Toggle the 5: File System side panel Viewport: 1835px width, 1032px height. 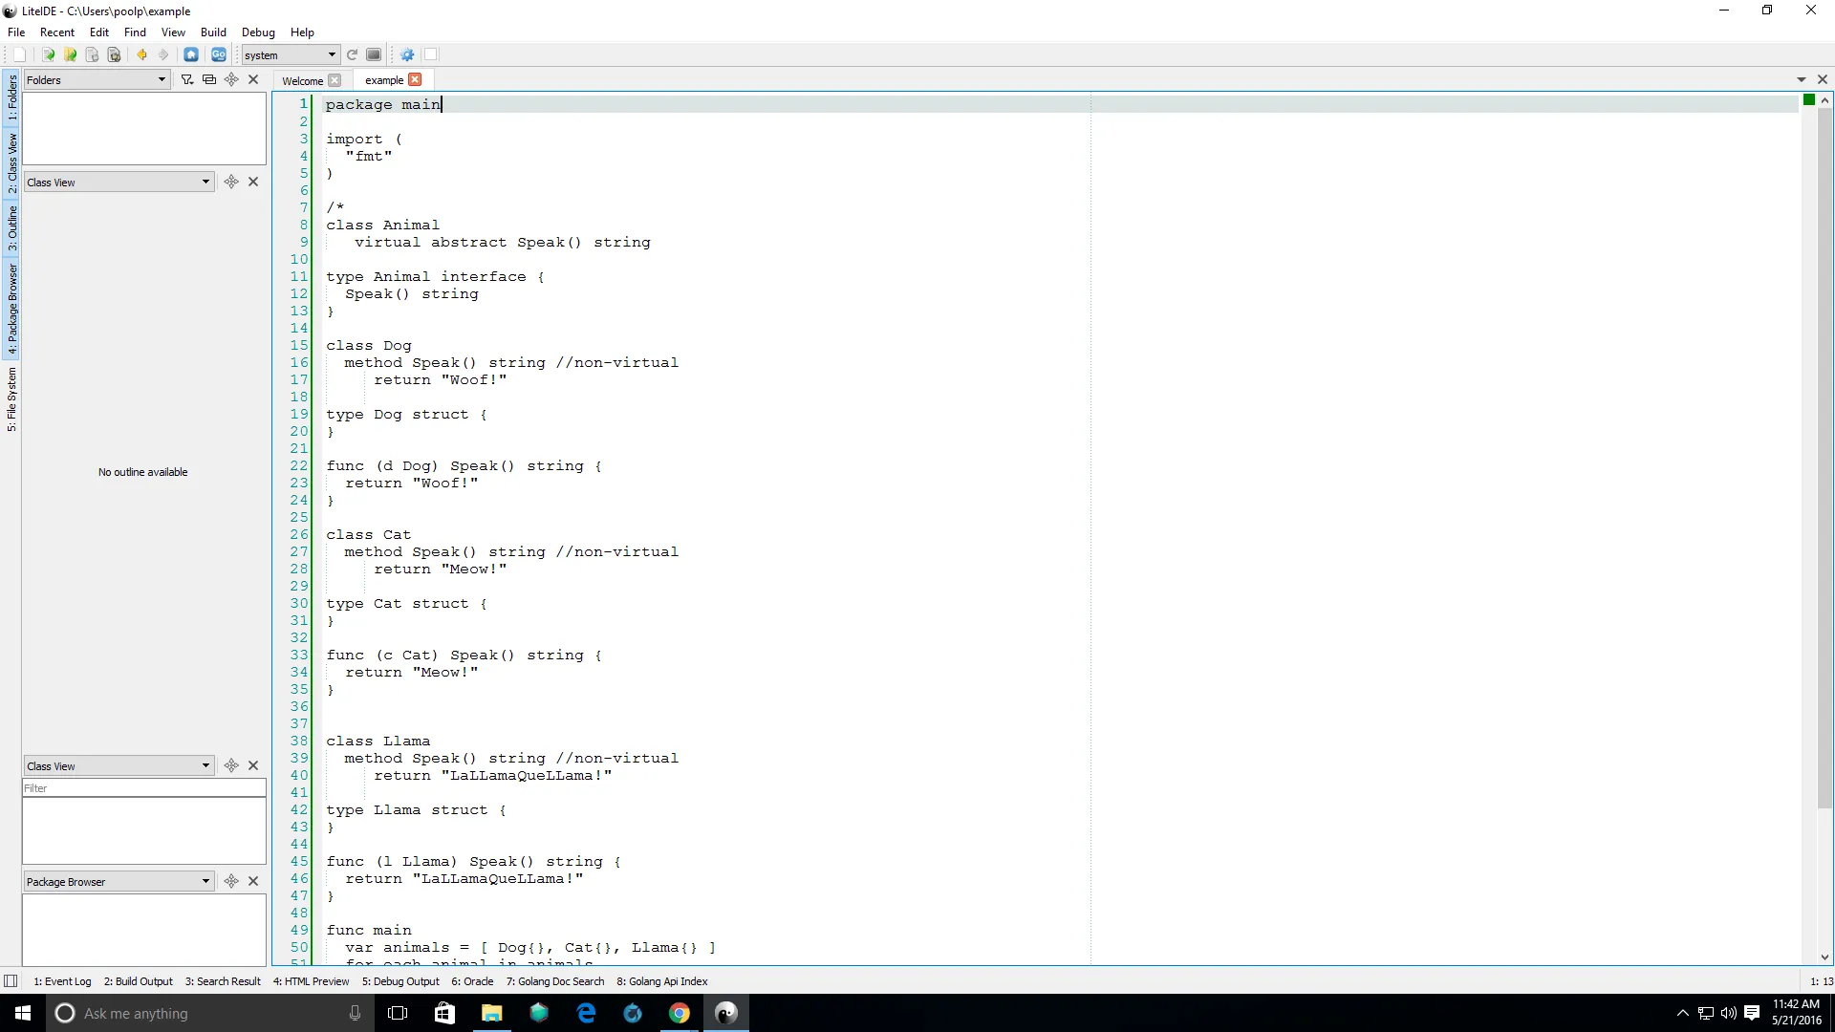[x=11, y=398]
